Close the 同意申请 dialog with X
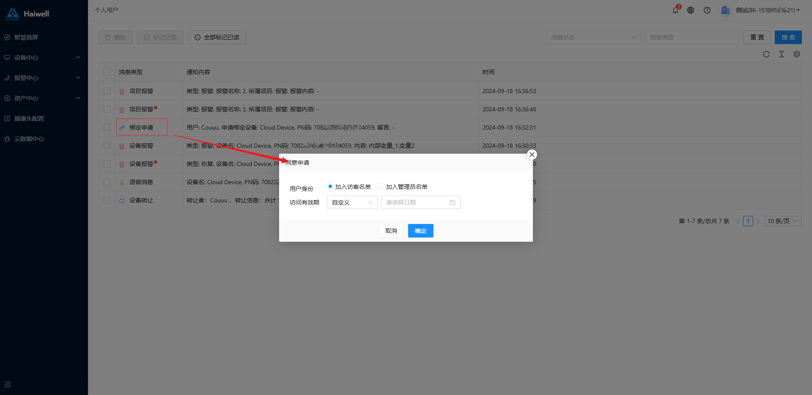 [x=532, y=155]
